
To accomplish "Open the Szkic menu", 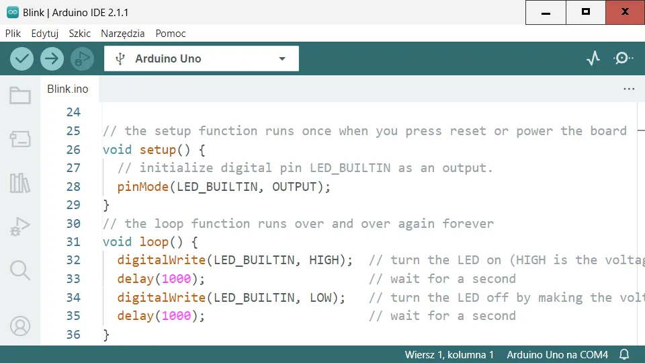I will pyautogui.click(x=79, y=34).
